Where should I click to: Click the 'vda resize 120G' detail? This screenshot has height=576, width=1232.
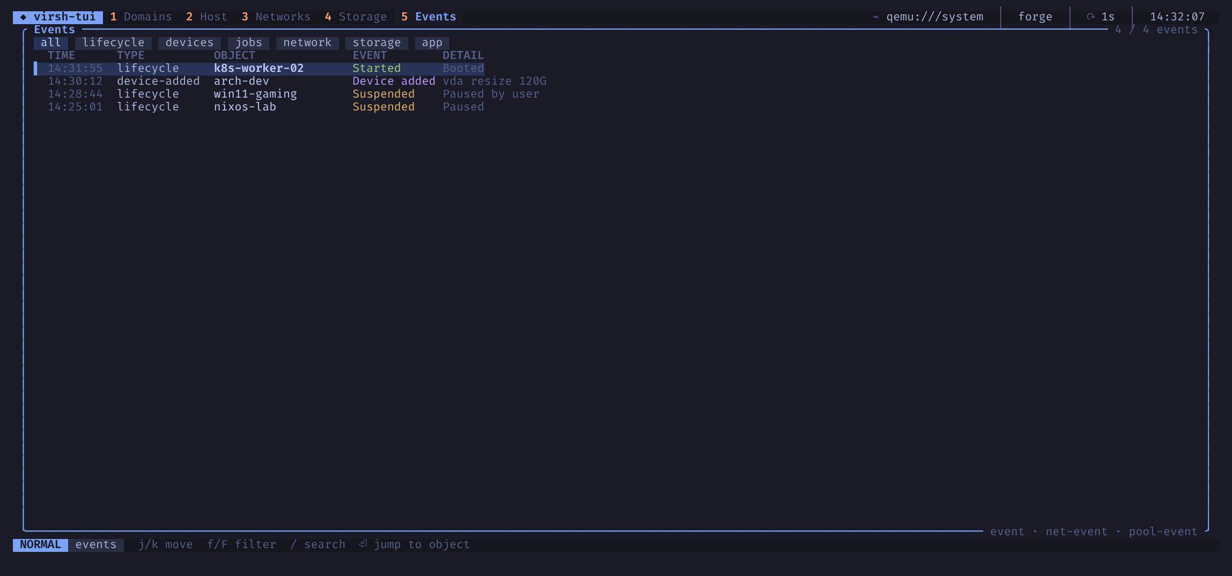tap(495, 82)
